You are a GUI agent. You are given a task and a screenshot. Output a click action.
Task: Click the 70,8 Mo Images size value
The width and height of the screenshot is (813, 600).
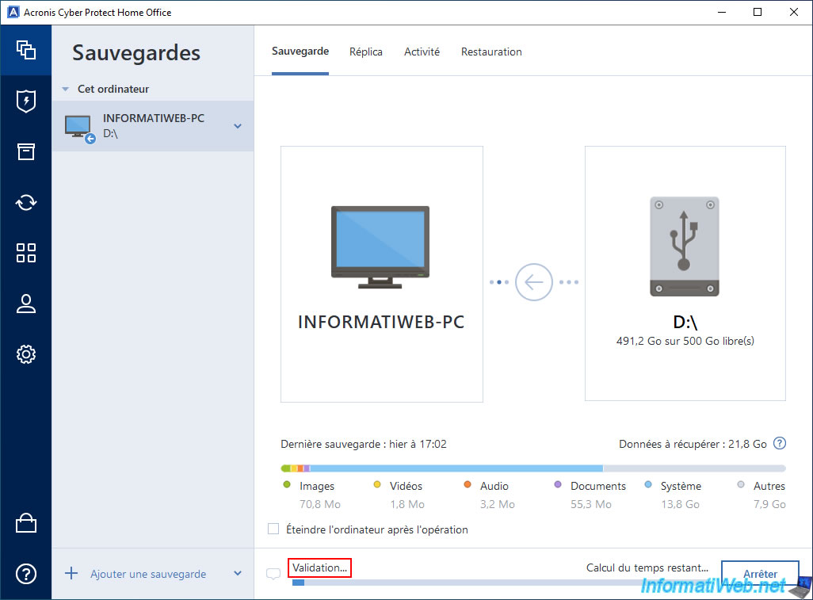click(320, 504)
